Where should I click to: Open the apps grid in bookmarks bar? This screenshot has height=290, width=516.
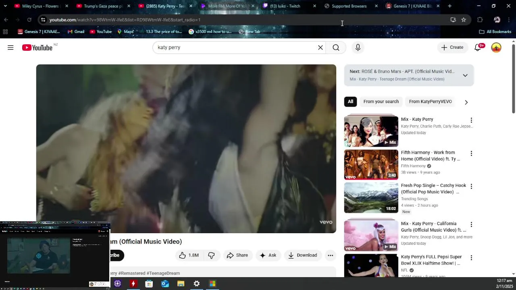(5, 32)
